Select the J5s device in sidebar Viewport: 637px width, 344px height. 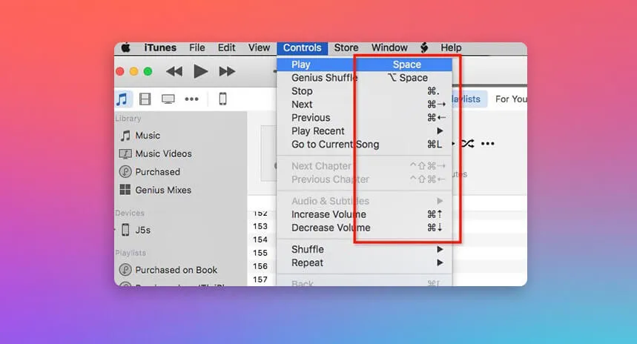click(x=142, y=230)
